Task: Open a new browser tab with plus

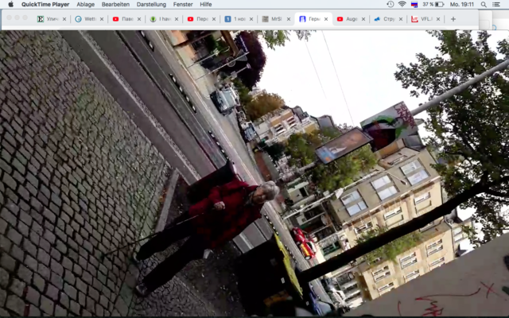Action: [x=453, y=19]
